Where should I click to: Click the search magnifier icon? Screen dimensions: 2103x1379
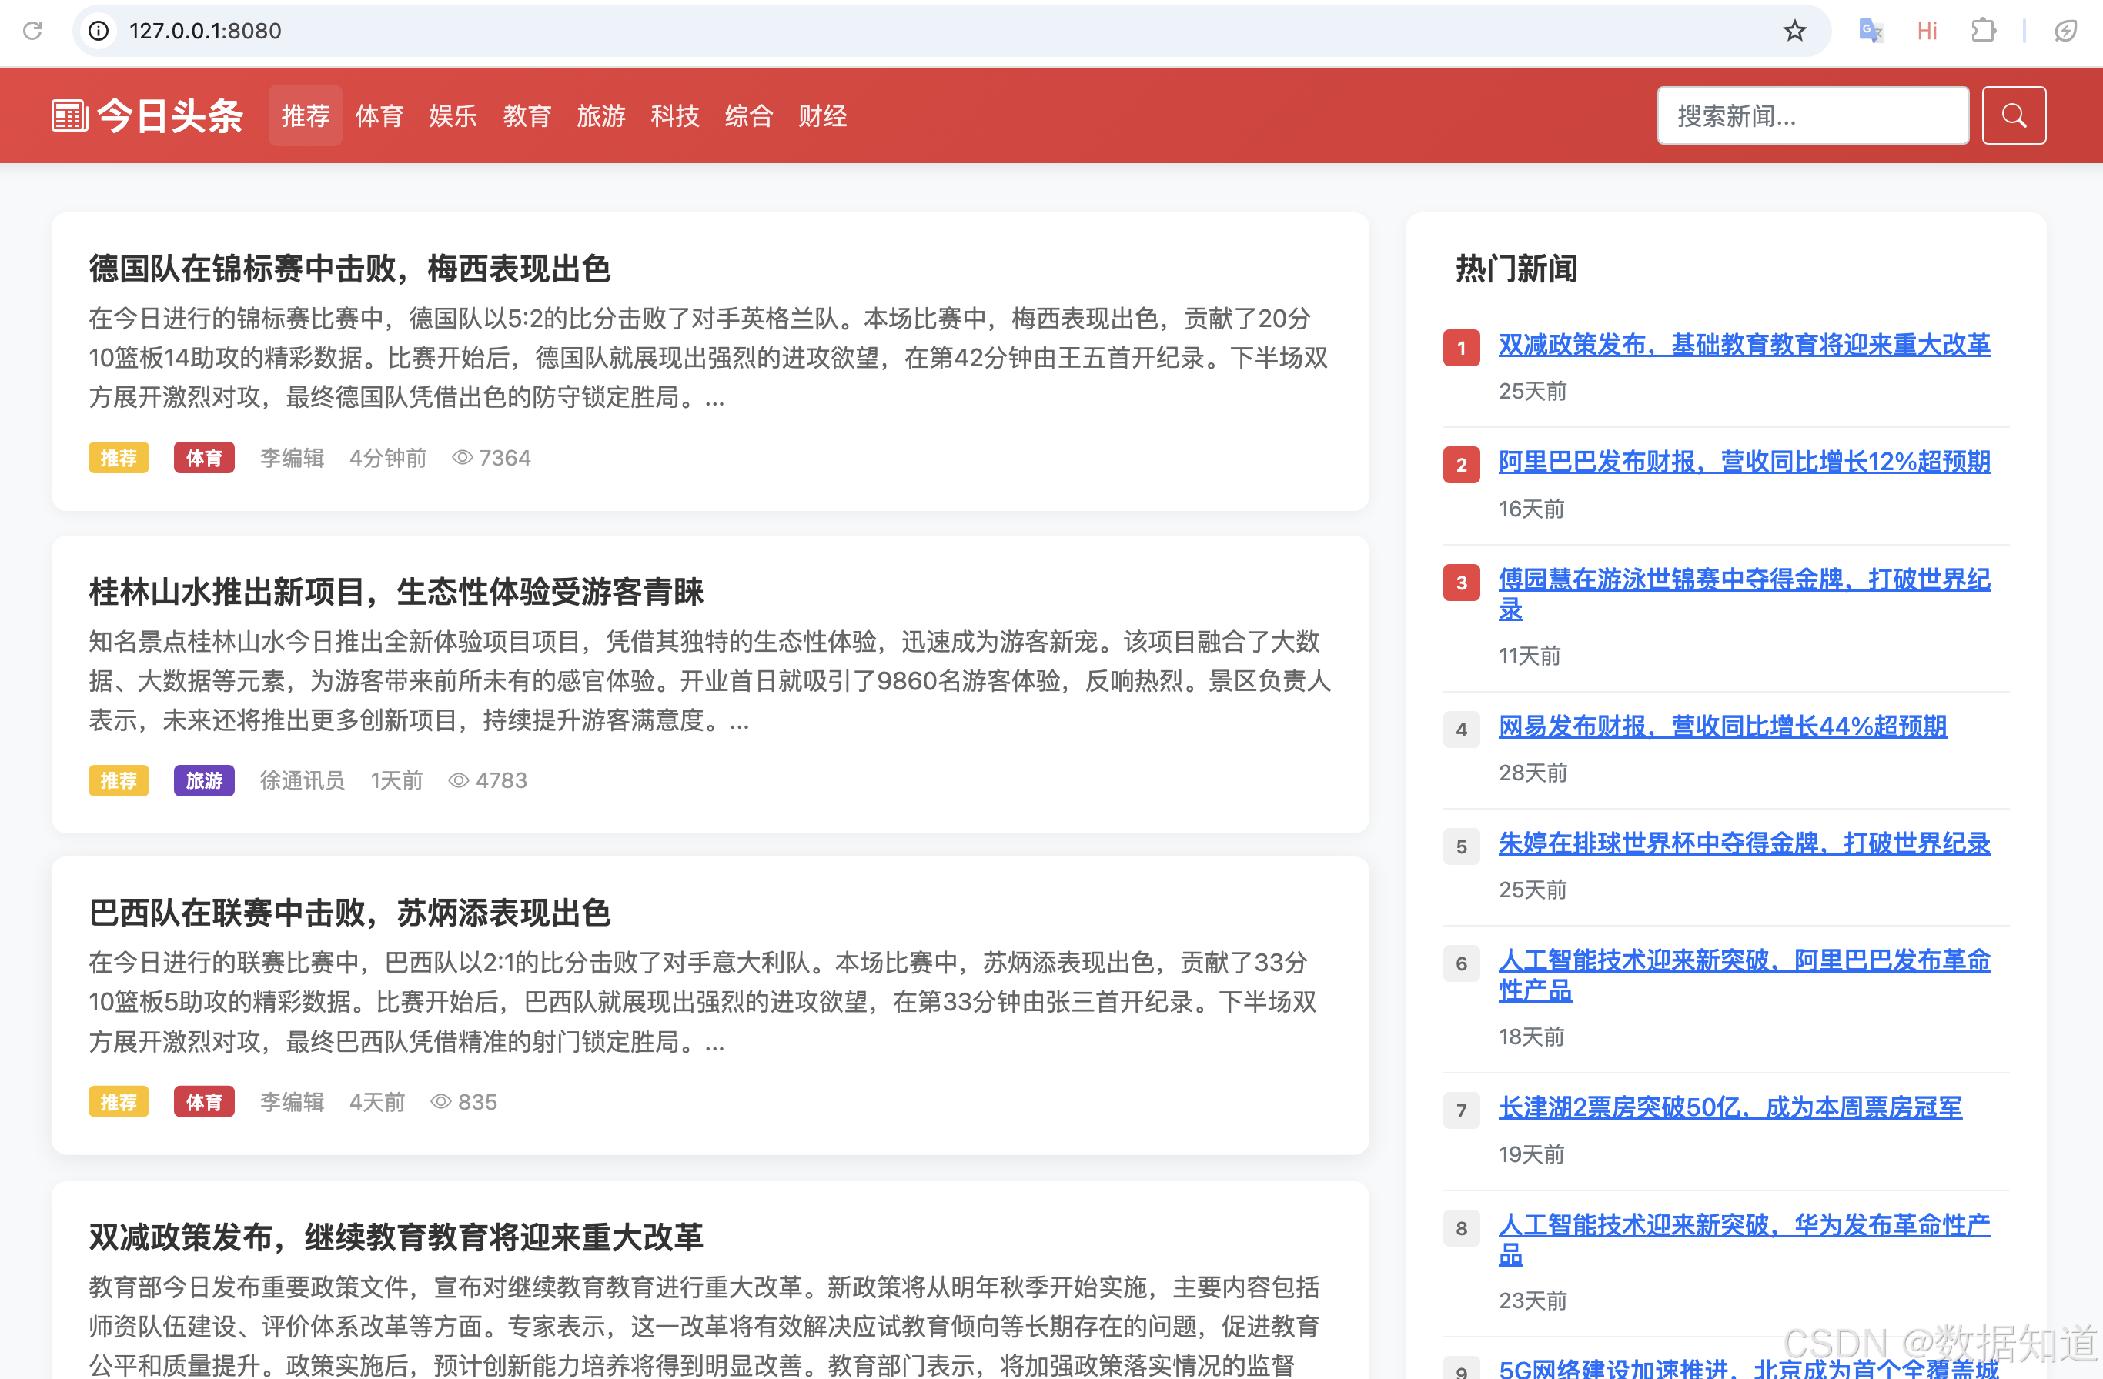tap(2013, 115)
